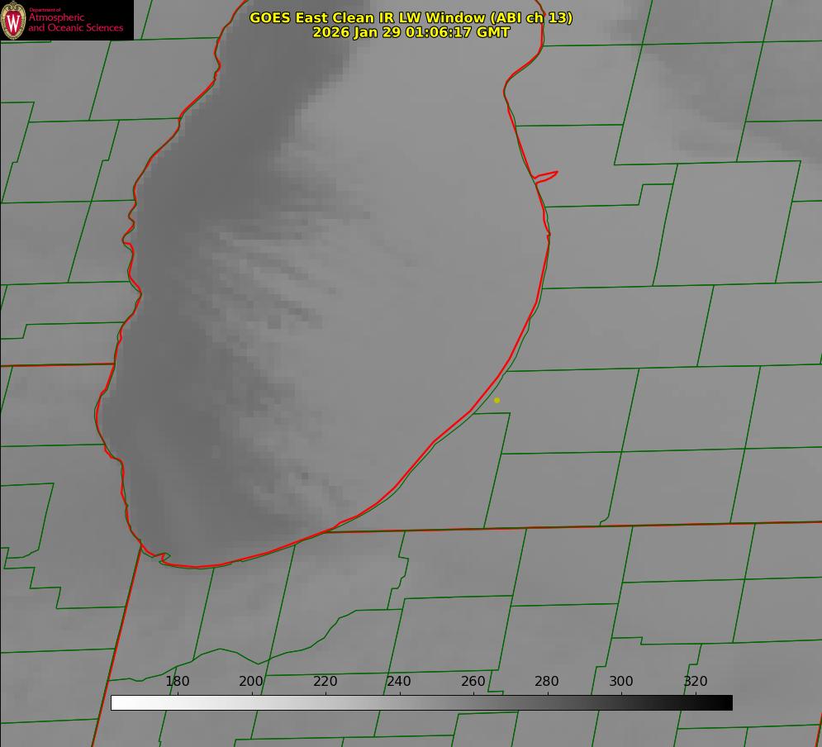
Task: Click the Atmospheric and Oceanic Sciences text
Action: click(75, 22)
